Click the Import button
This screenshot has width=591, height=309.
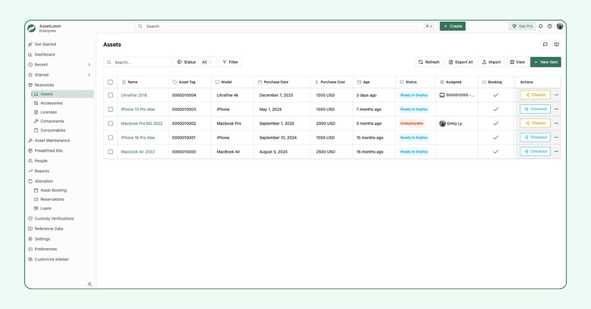pos(492,62)
